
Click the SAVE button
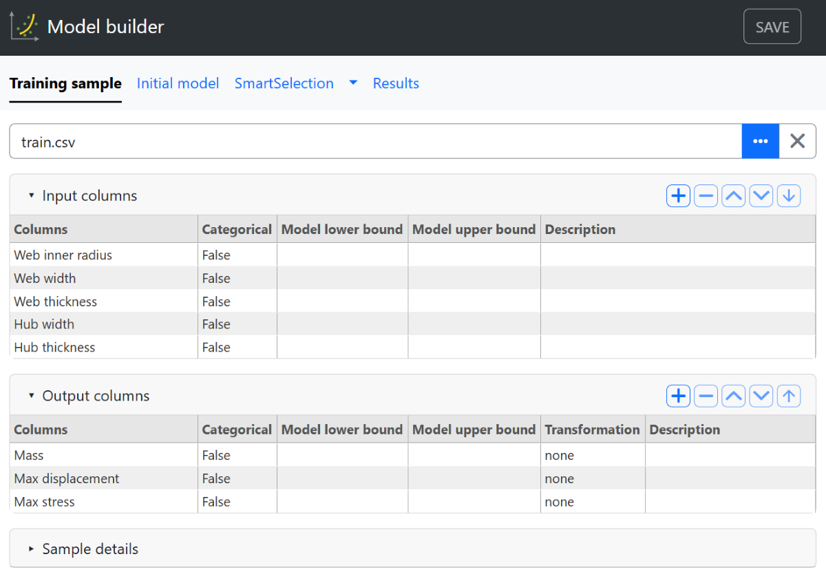point(772,26)
